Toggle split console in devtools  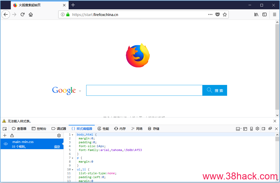point(245,129)
